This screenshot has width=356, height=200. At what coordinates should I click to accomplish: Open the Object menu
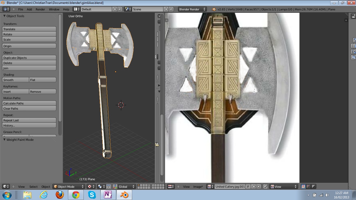coord(46,186)
